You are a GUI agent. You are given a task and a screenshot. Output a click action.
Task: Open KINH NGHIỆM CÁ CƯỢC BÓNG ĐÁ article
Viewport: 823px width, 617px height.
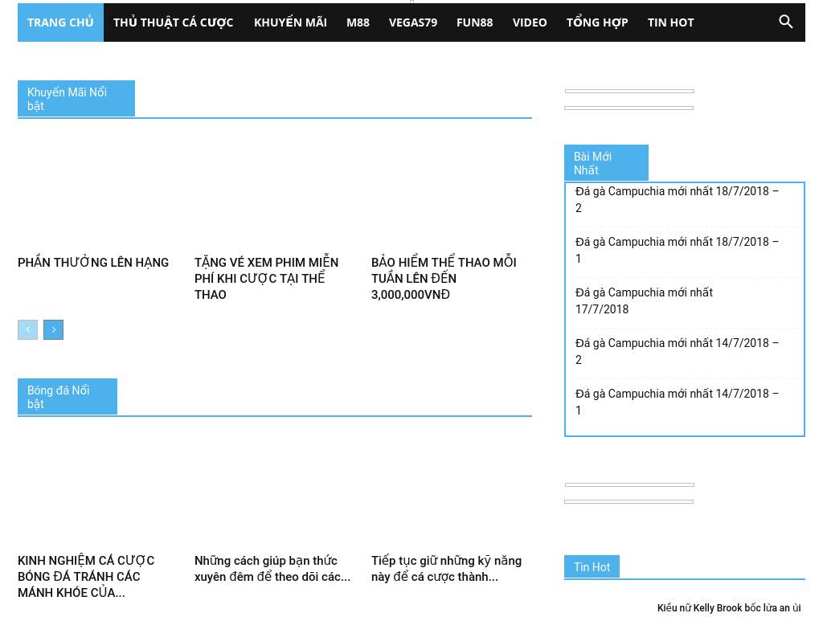[x=86, y=576]
